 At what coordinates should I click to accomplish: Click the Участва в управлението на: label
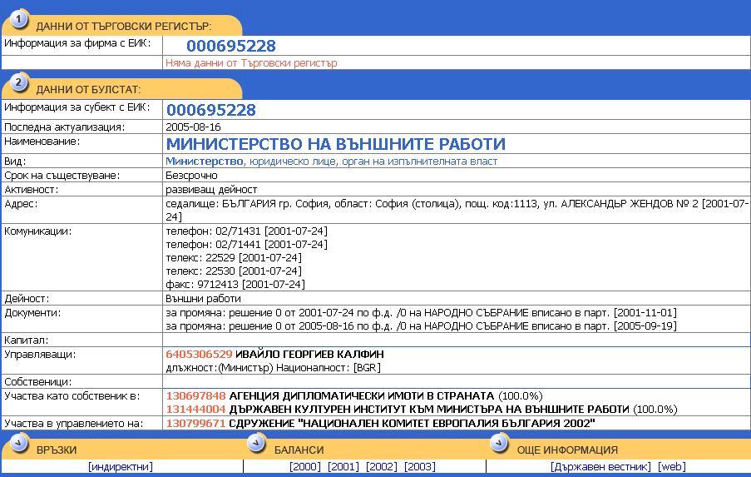(x=73, y=424)
